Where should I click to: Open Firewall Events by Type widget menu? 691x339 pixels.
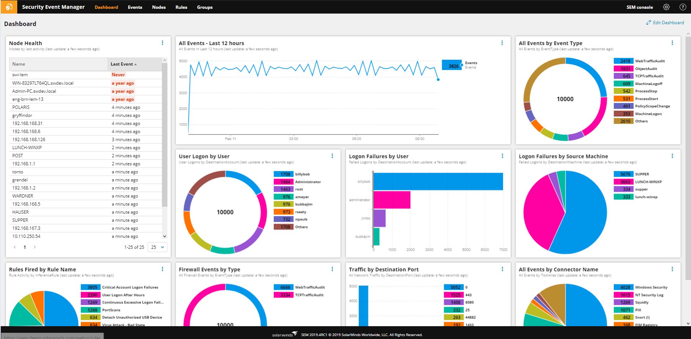click(x=332, y=269)
